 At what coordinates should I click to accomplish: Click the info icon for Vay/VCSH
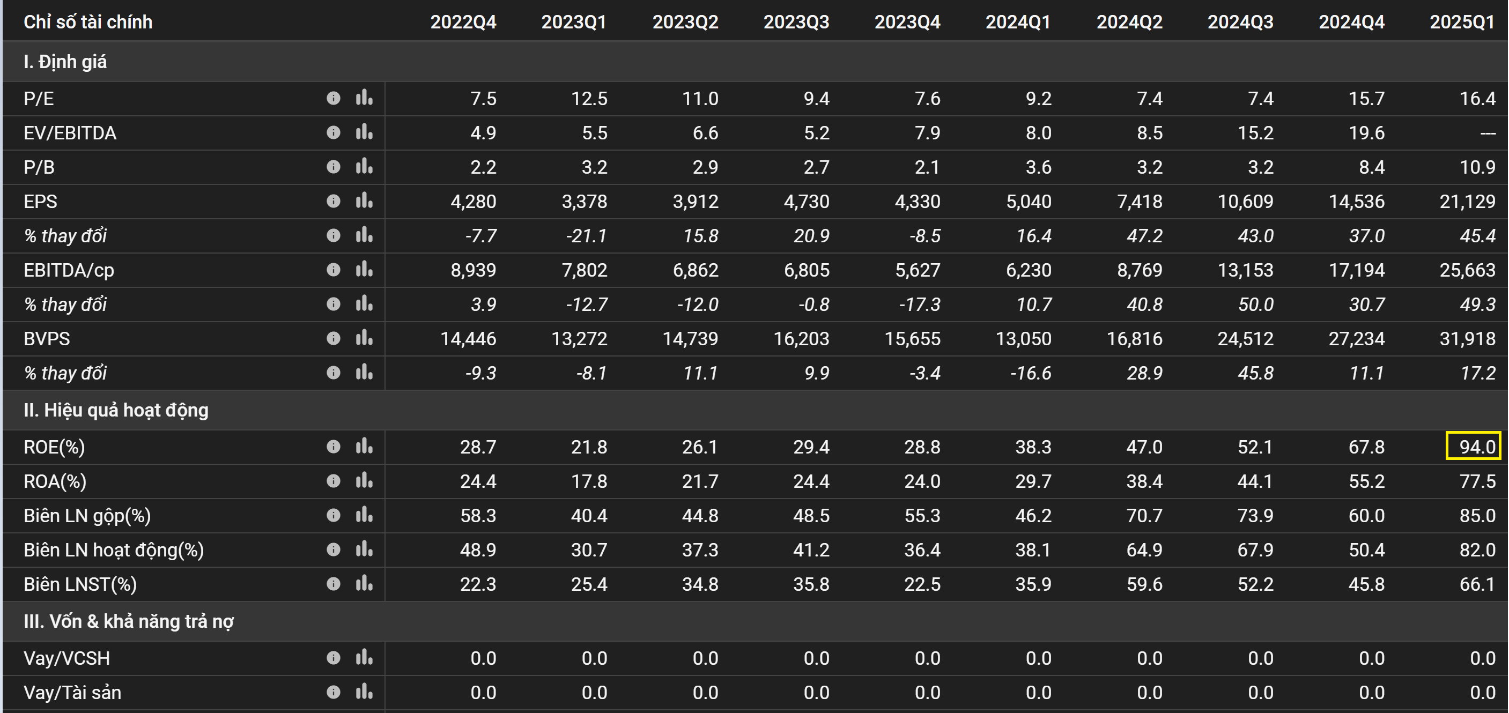click(334, 658)
